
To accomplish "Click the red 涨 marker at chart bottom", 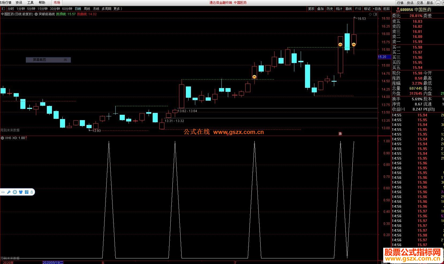I will [x=340, y=133].
